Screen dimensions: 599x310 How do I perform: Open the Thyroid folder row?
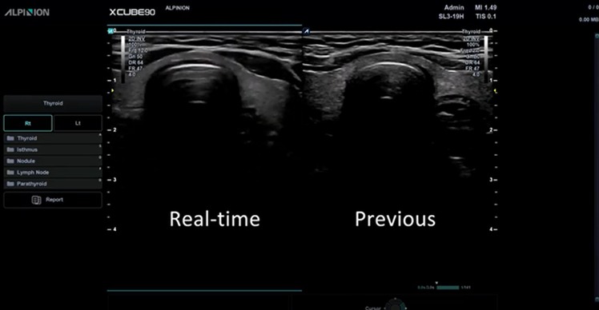pos(53,138)
